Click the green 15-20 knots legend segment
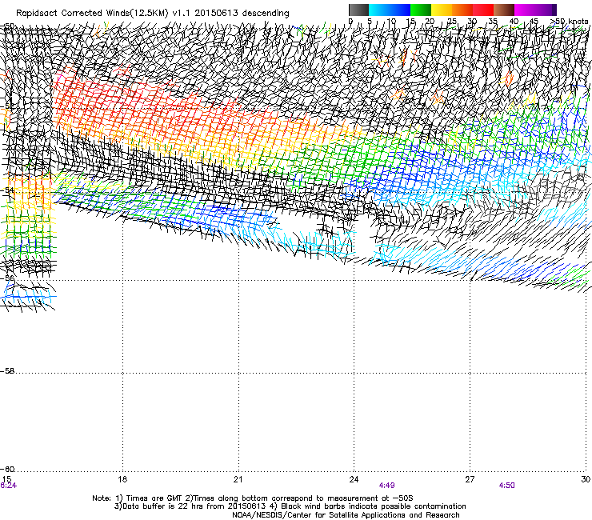The height and width of the screenshot is (520, 592). tap(421, 10)
